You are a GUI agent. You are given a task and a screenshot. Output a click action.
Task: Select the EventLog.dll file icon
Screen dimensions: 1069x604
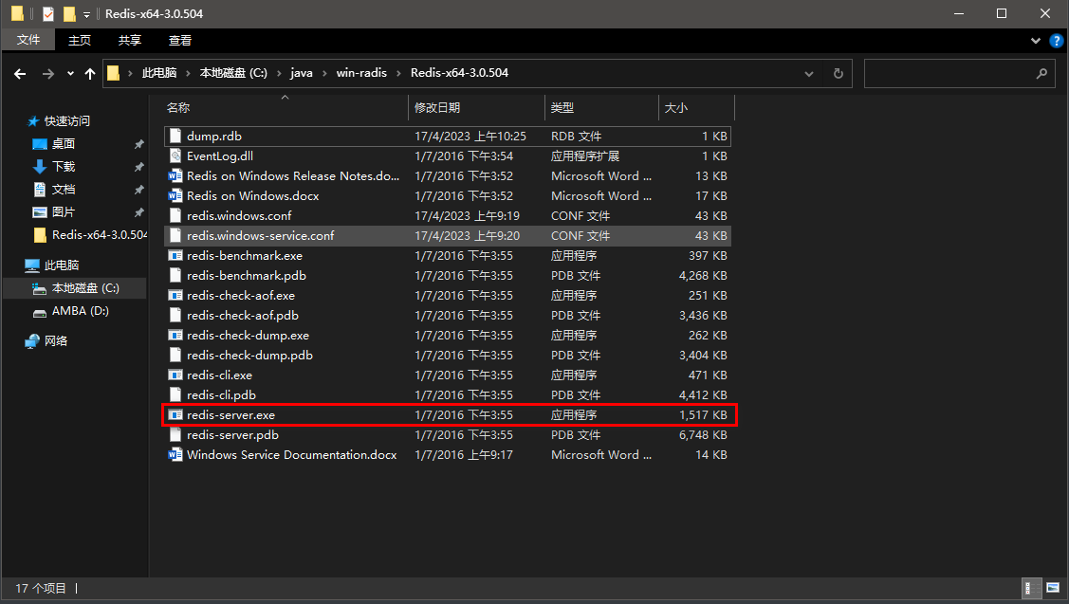coord(175,156)
